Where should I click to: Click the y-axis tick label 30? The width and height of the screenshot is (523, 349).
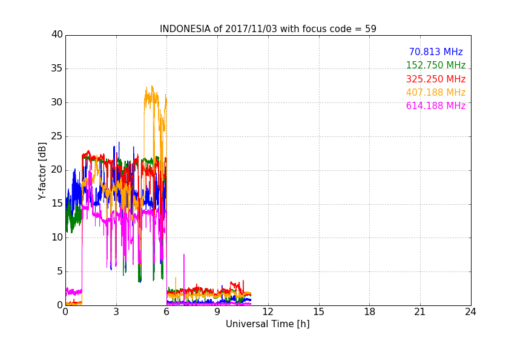point(57,102)
